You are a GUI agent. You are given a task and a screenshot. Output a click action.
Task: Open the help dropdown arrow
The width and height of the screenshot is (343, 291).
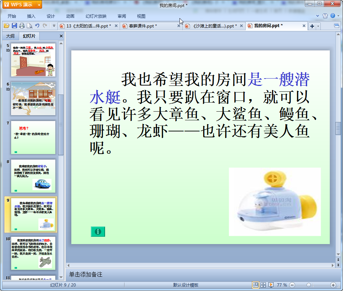pos(338,16)
